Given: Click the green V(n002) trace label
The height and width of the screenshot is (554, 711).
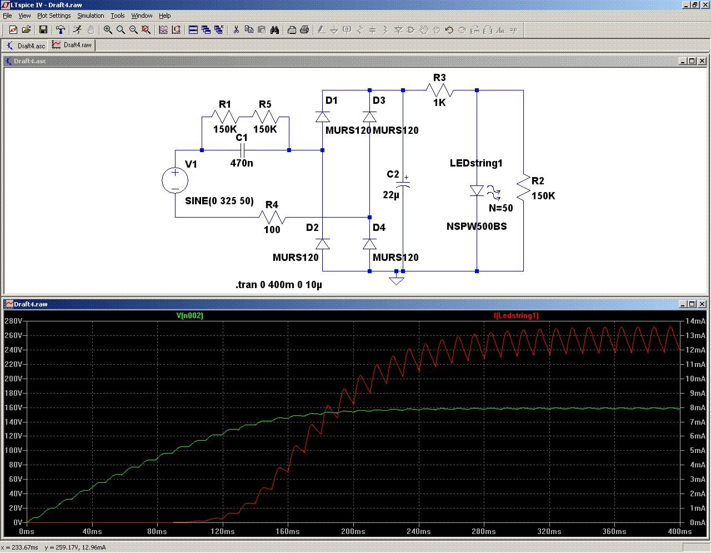Looking at the screenshot, I should coord(190,316).
